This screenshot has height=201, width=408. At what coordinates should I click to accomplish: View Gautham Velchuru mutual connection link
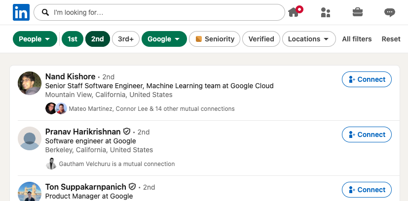[x=117, y=164]
